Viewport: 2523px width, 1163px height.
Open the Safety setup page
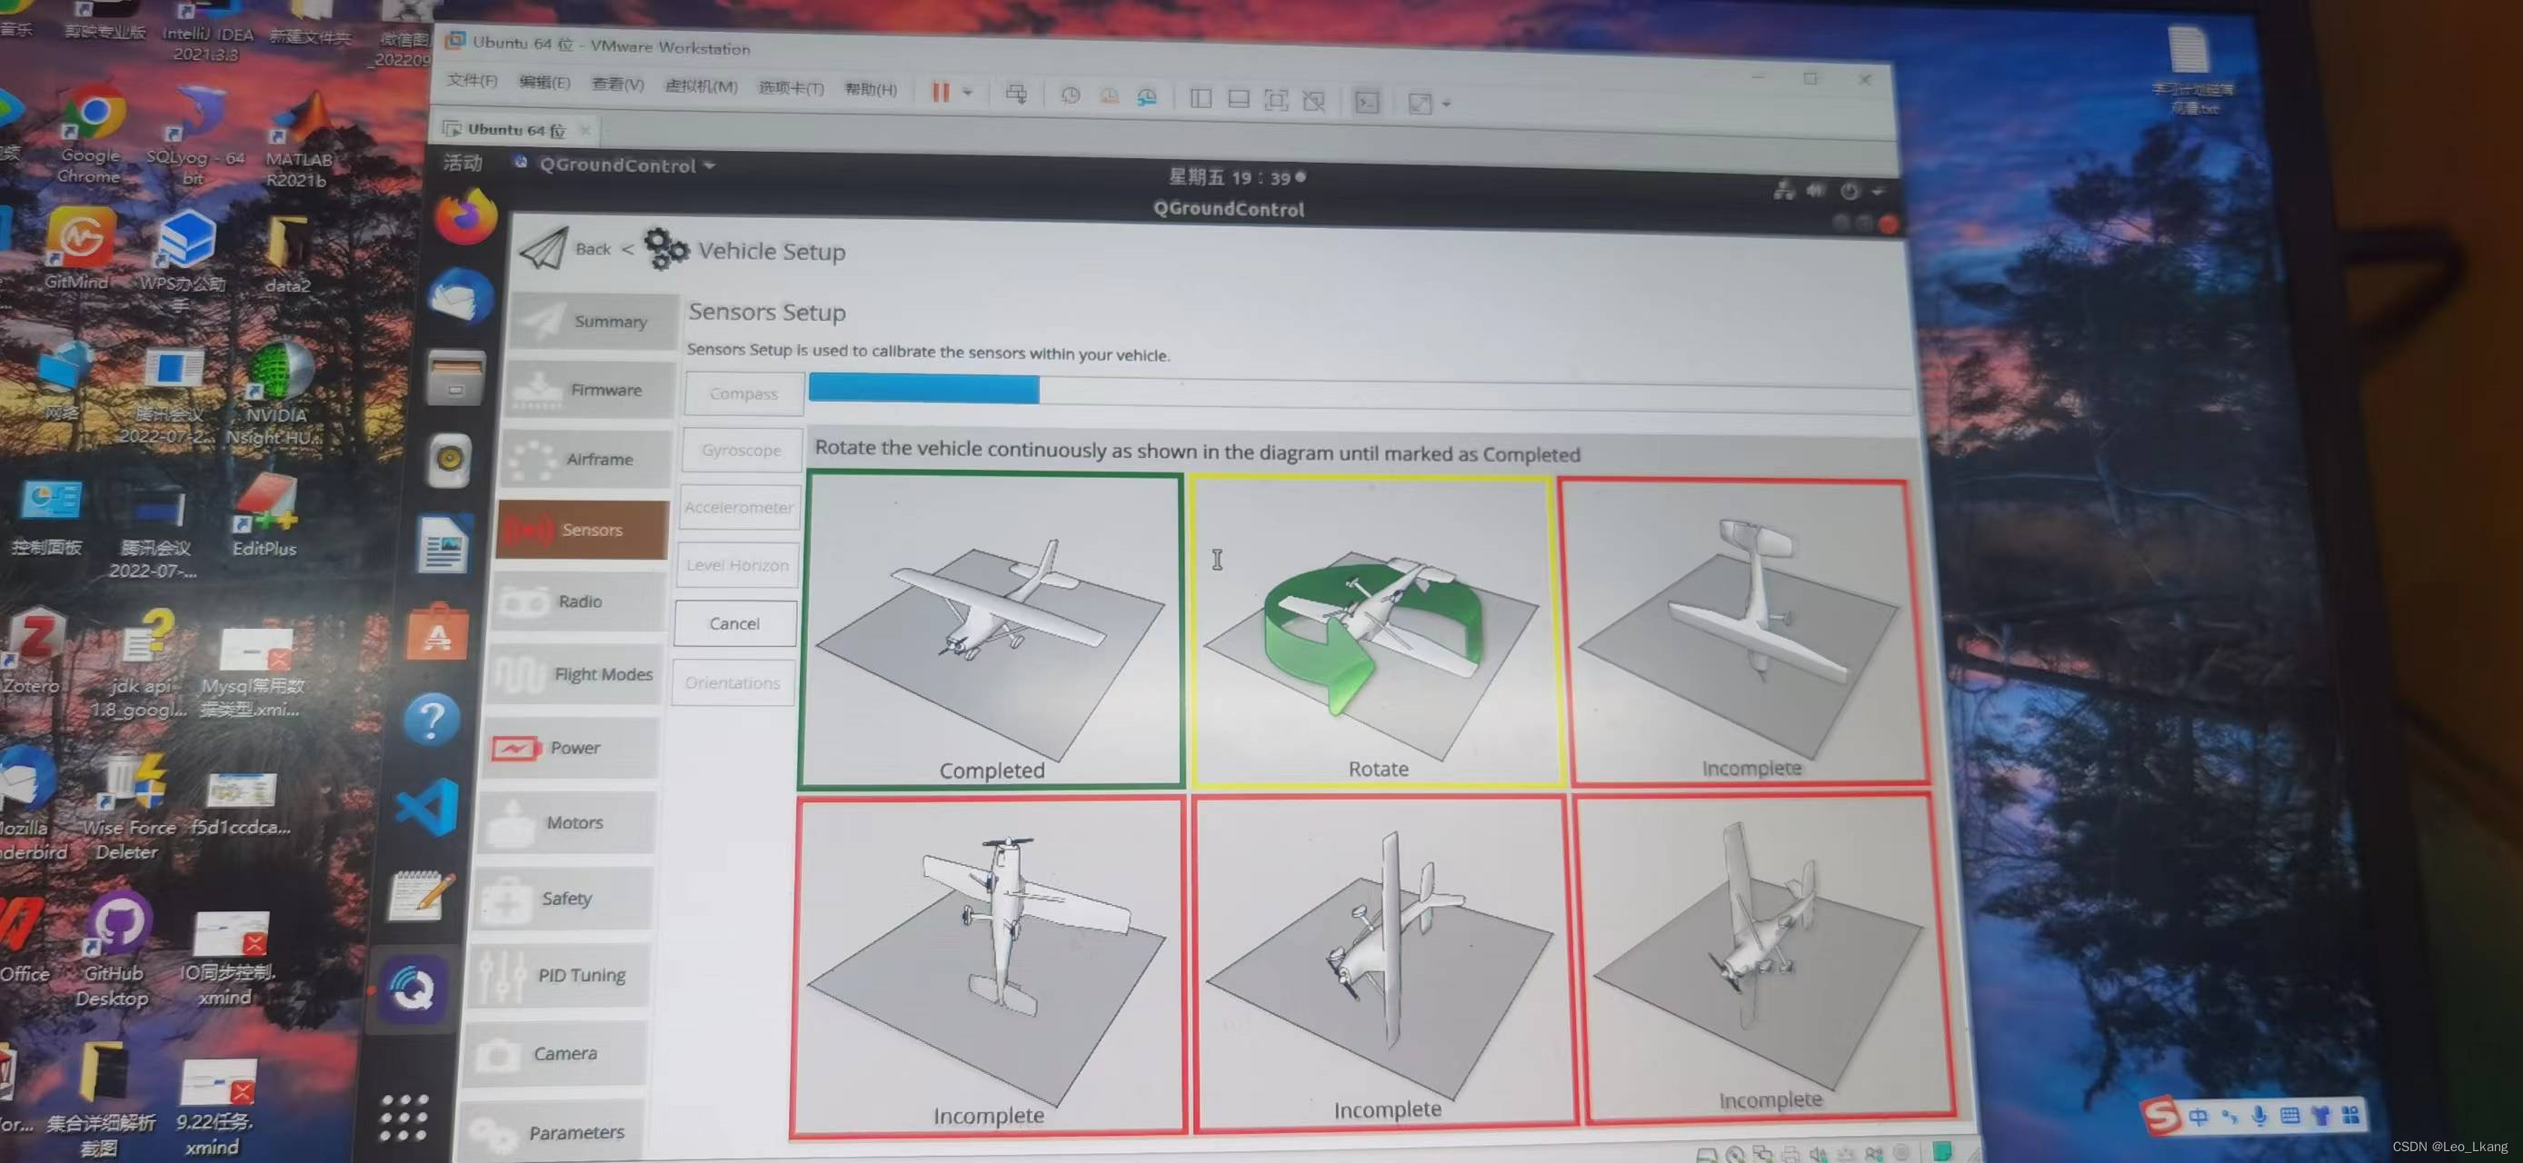click(x=563, y=898)
